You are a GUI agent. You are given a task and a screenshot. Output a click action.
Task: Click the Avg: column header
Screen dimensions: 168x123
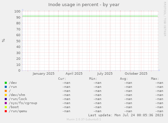pos(124,79)
